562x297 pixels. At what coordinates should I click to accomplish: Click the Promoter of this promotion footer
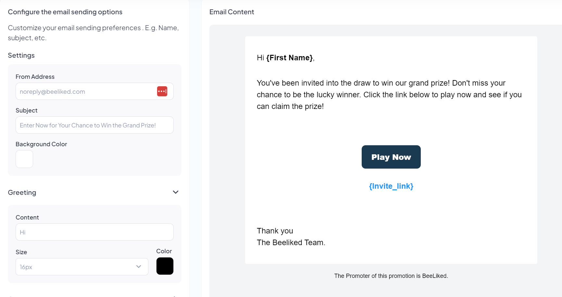[x=391, y=276]
